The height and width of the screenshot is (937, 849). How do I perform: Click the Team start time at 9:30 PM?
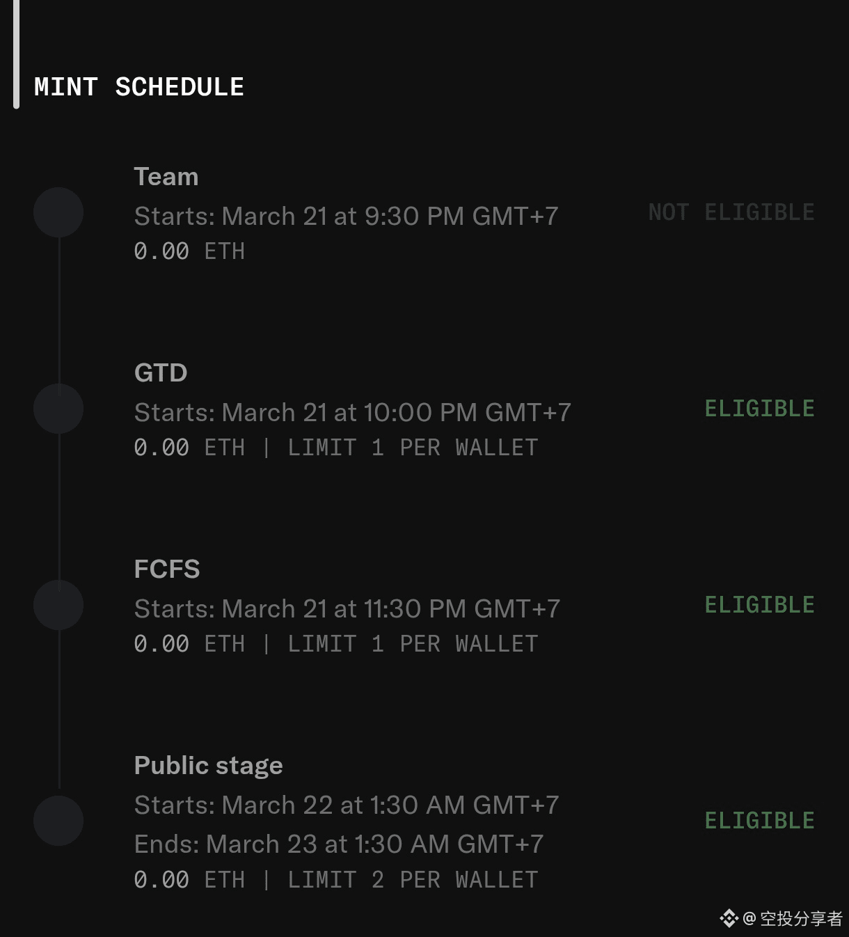[346, 216]
